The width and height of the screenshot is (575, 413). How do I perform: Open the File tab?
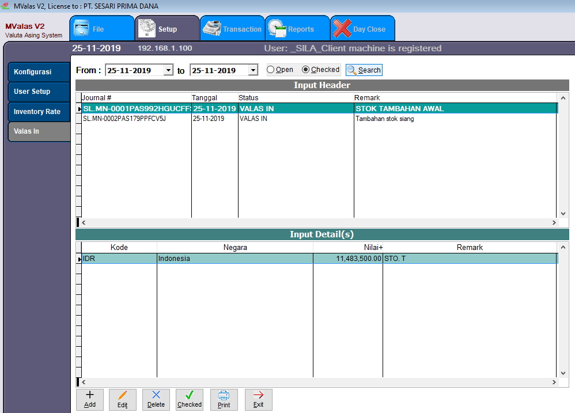[101, 29]
